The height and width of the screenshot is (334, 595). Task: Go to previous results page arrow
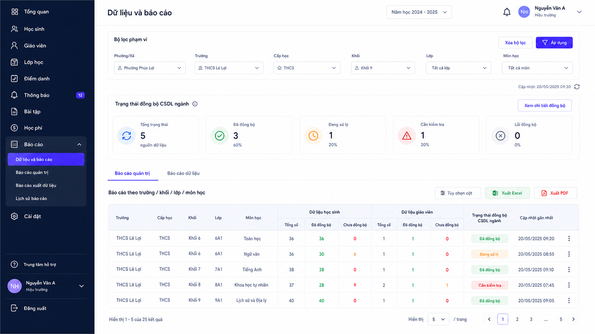[x=489, y=319]
